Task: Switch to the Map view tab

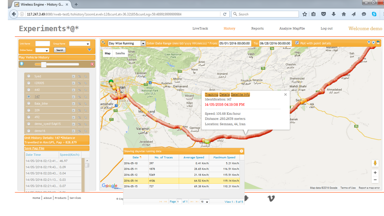Action: 108,53
